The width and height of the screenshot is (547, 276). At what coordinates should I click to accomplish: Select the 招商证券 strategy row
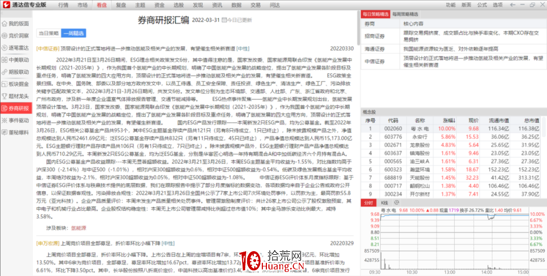[x=453, y=36]
